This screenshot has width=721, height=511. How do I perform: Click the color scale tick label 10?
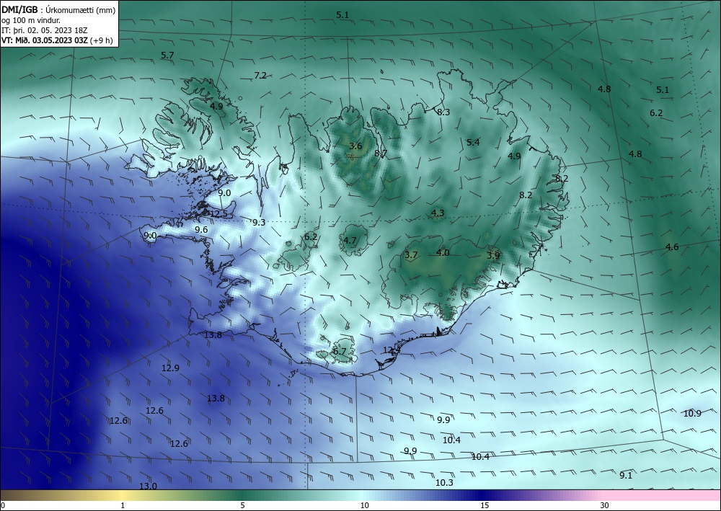click(364, 506)
